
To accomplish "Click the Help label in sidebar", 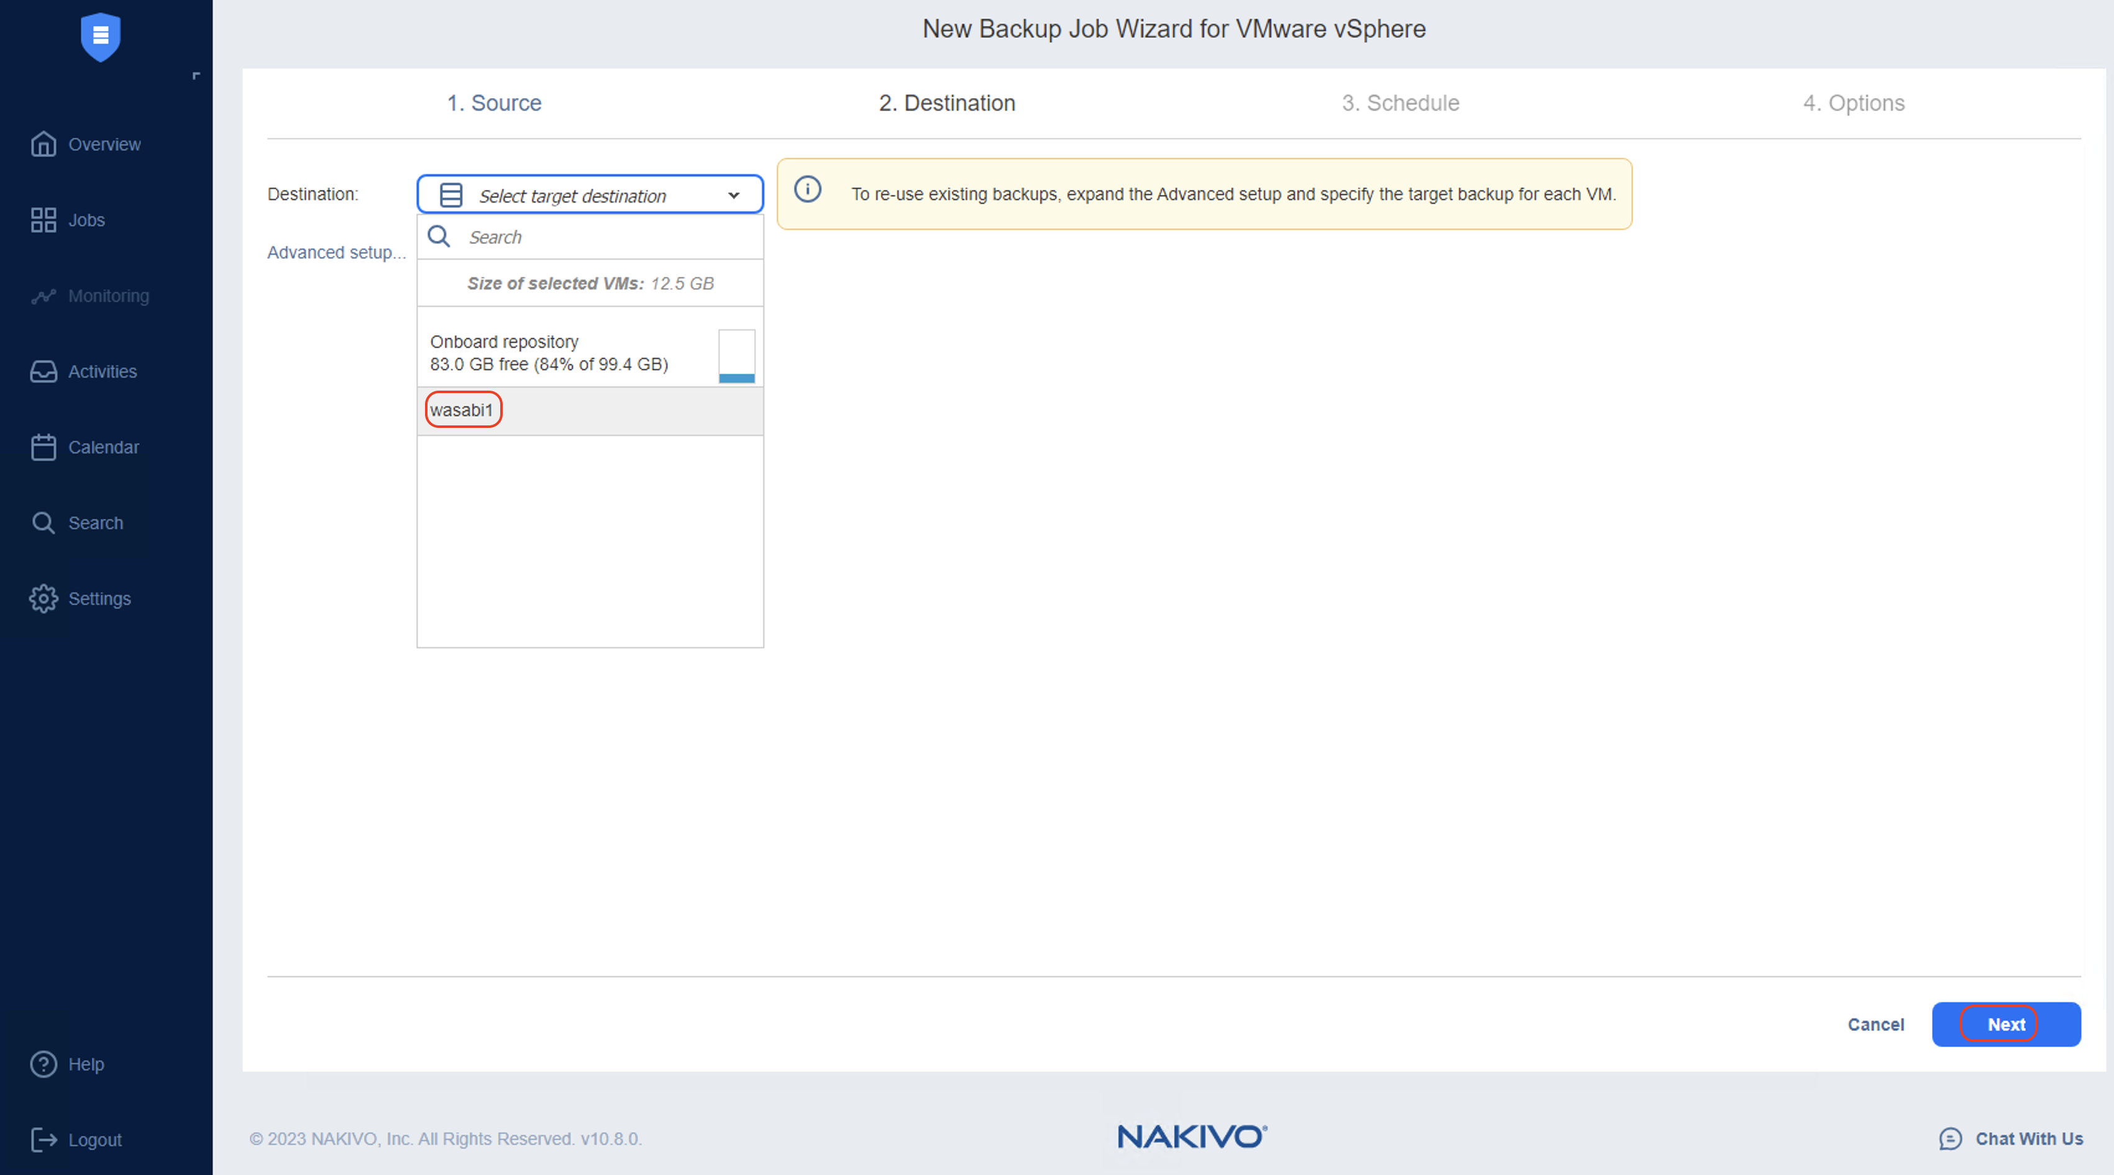I will (85, 1064).
